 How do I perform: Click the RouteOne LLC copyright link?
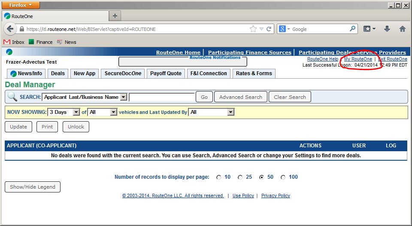(x=173, y=195)
